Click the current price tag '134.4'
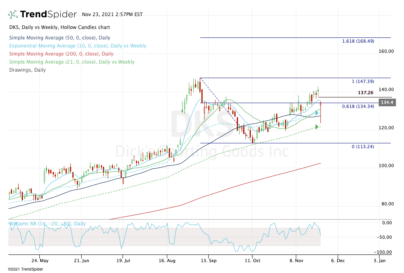 tap(387, 102)
